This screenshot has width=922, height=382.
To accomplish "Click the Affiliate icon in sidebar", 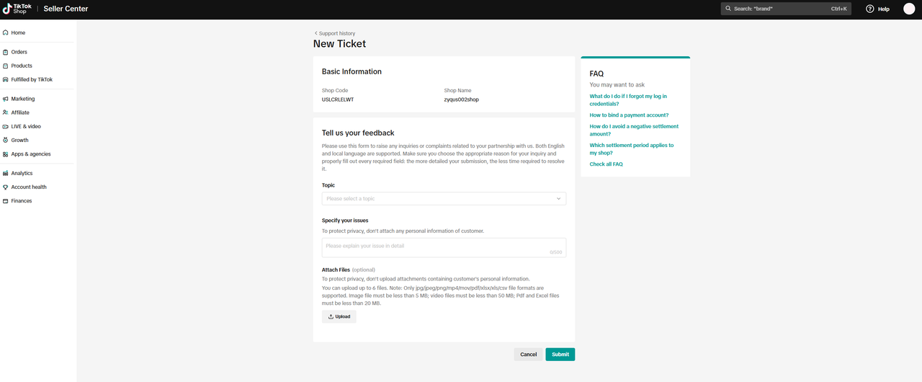I will (6, 112).
